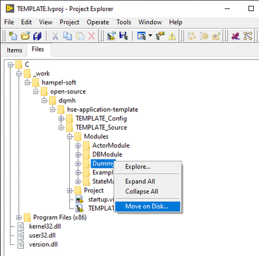Select the TEMPLATE_Config folder label
This screenshot has width=259, height=256.
[101, 119]
